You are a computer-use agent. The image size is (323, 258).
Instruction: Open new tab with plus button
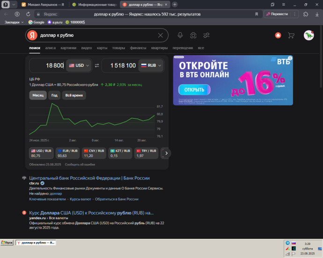click(175, 4)
